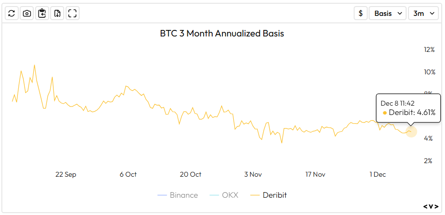
Task: Click the refresh chart data icon
Action: coord(12,13)
